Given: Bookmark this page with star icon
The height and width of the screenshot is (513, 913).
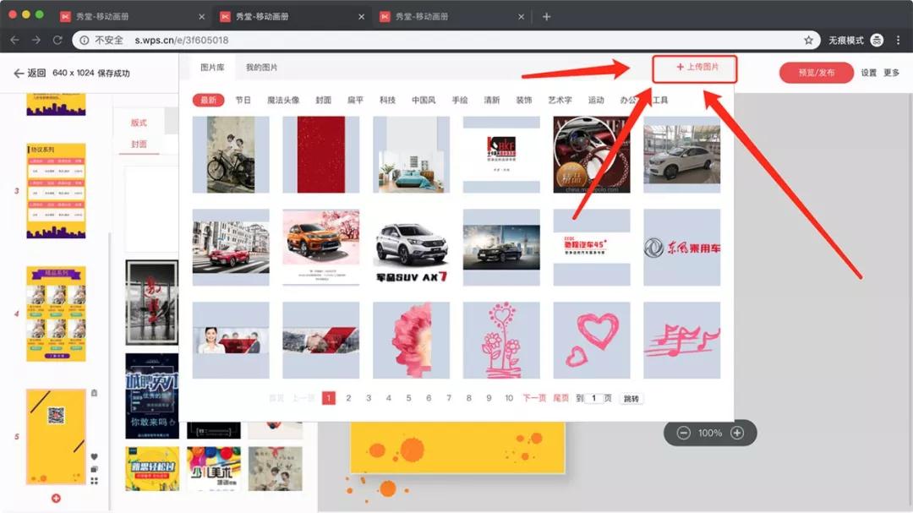Looking at the screenshot, I should point(808,41).
